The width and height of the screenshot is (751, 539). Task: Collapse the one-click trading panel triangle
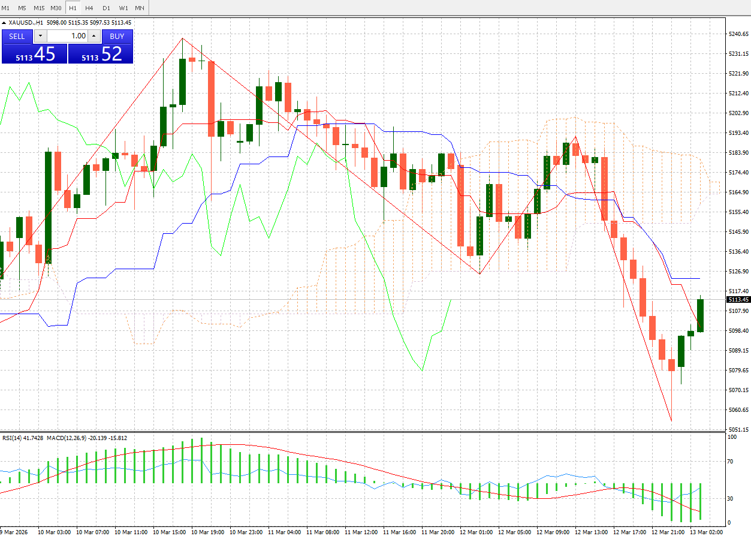4,22
